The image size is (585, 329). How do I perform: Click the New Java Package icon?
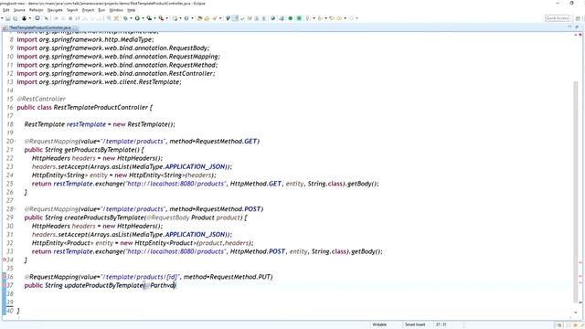(175, 18)
